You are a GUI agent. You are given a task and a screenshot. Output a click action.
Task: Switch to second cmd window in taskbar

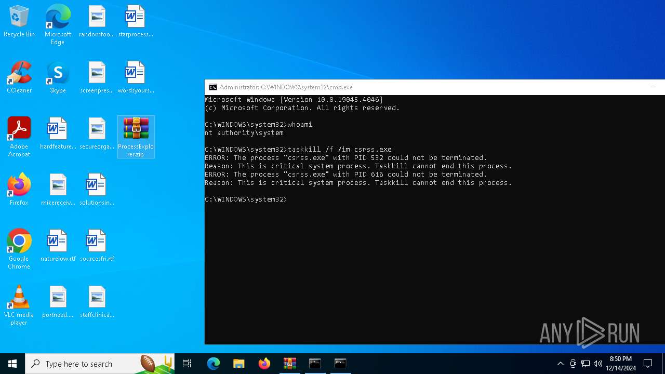(x=340, y=364)
